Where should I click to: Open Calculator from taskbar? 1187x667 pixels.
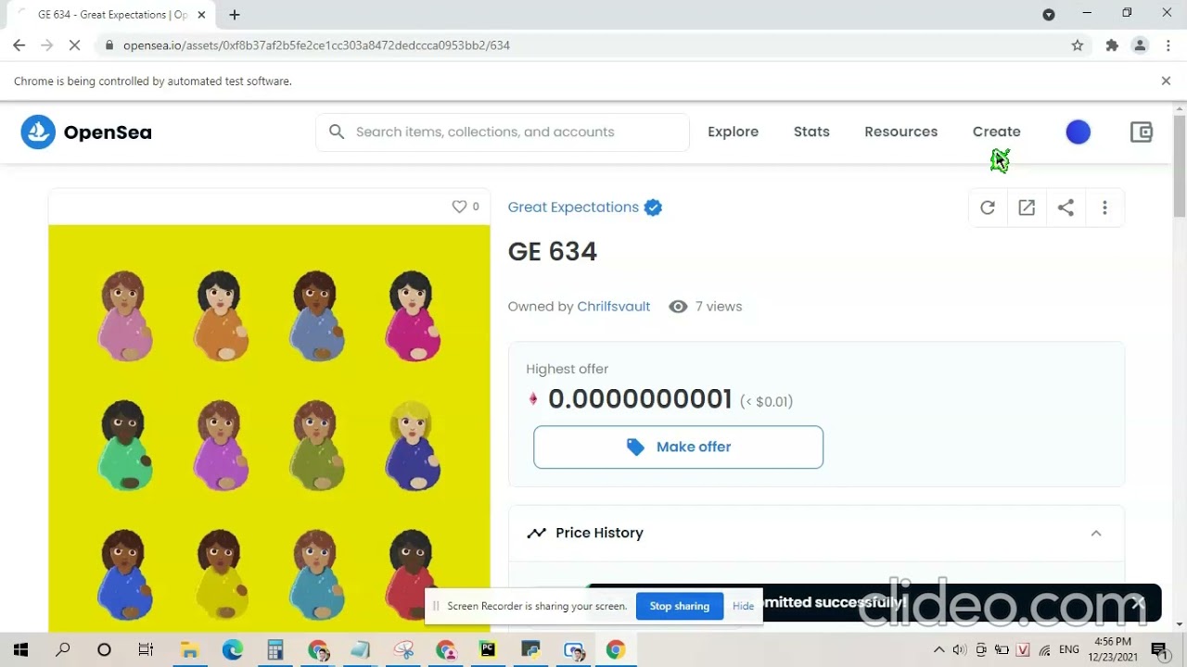[x=275, y=649]
